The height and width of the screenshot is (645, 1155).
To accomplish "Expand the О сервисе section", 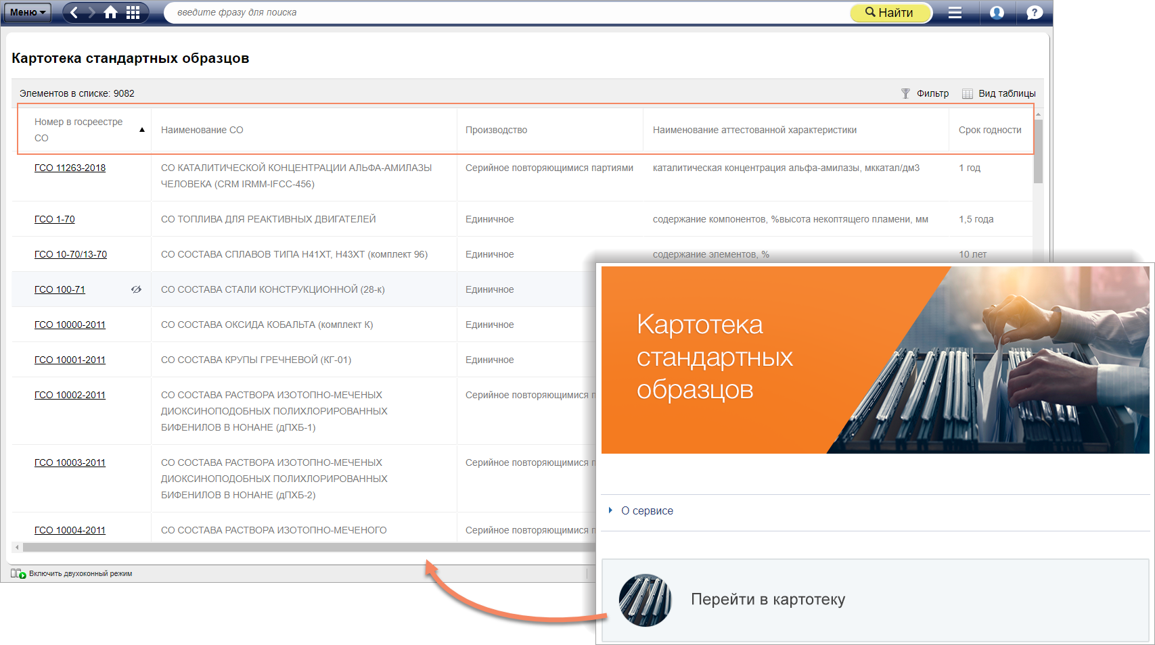I will pyautogui.click(x=647, y=510).
